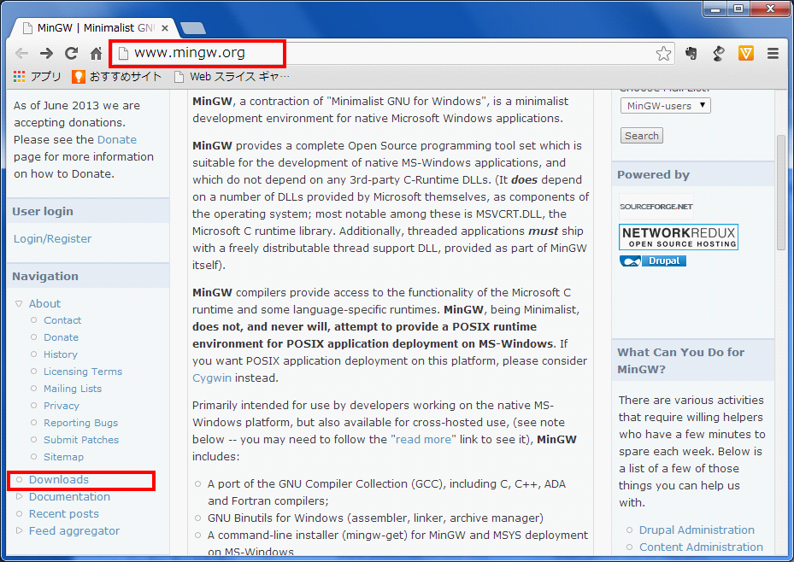Open the Documentation navigation link
The width and height of the screenshot is (794, 562).
[x=69, y=497]
